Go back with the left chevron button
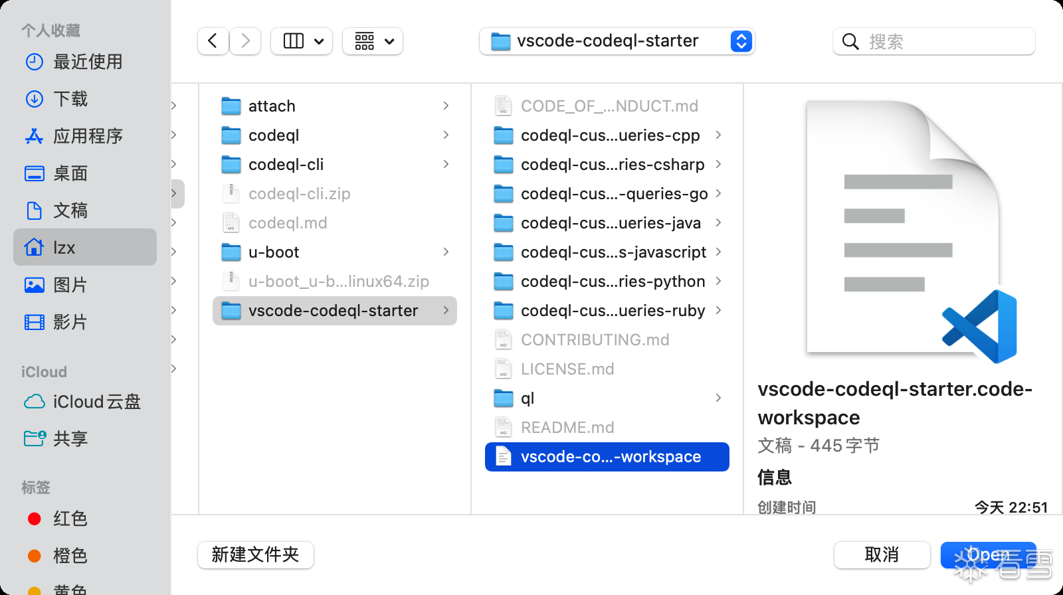This screenshot has width=1063, height=595. pos(213,41)
